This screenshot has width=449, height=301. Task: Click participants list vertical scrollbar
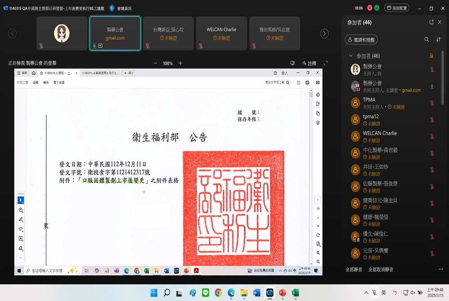[x=442, y=77]
